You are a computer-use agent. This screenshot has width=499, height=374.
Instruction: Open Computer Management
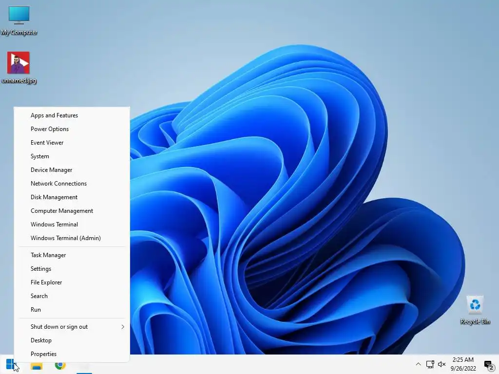(72, 211)
